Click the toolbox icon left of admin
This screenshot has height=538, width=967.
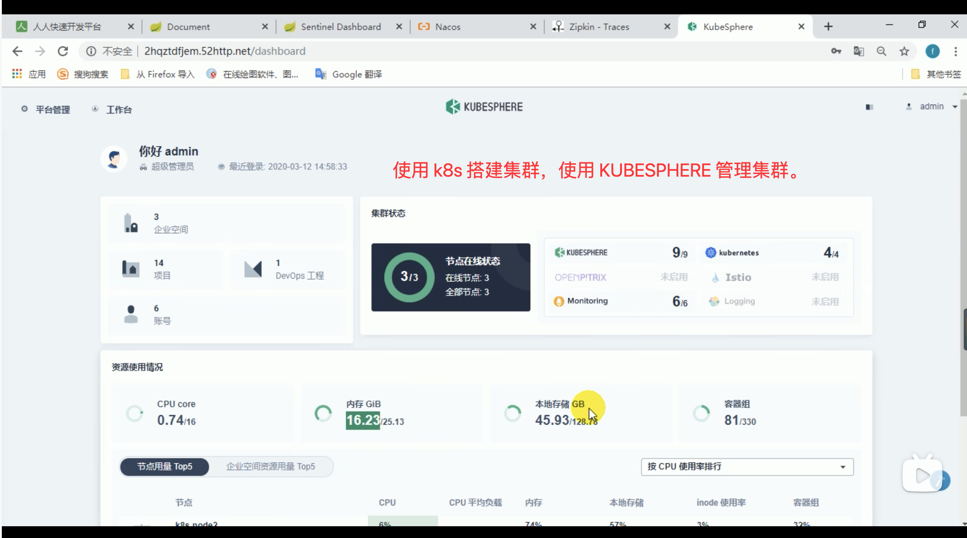point(869,107)
